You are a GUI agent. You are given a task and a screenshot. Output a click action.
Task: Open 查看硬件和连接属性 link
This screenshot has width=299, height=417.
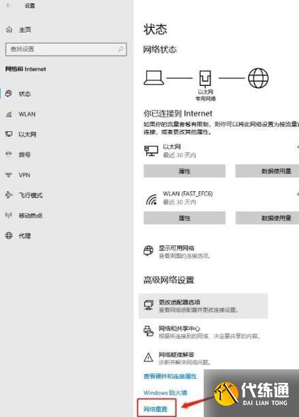click(x=170, y=376)
